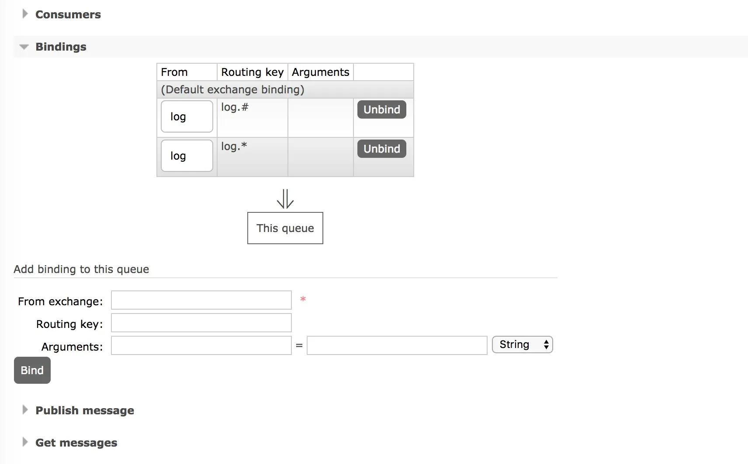The height and width of the screenshot is (464, 748).
Task: Click the Arguments column header
Action: (x=320, y=72)
